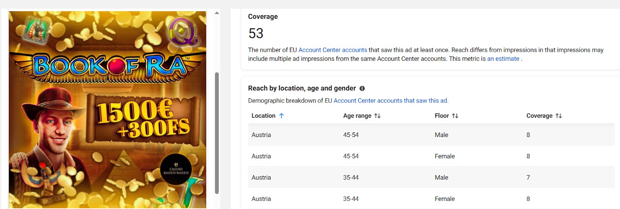This screenshot has width=620, height=209.
Task: Sort table by Age range arrows
Action: coord(377,116)
